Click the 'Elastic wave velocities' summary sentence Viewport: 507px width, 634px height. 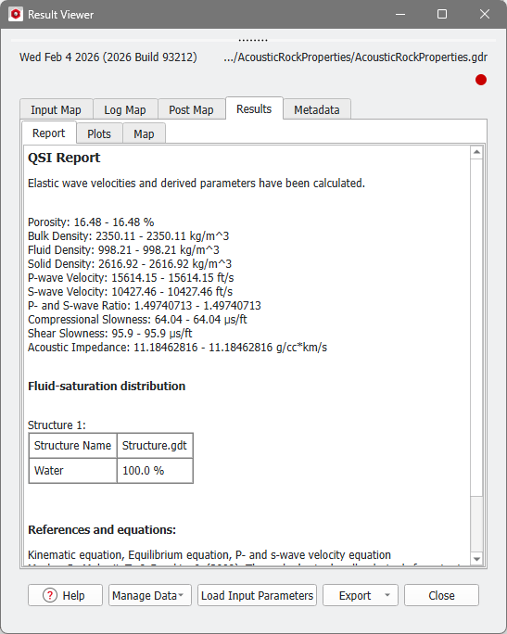[x=196, y=184]
